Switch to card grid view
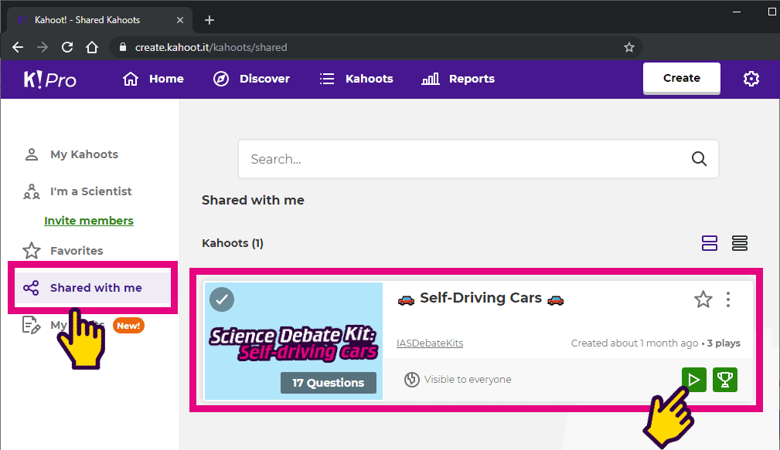This screenshot has width=780, height=450. pyautogui.click(x=710, y=243)
